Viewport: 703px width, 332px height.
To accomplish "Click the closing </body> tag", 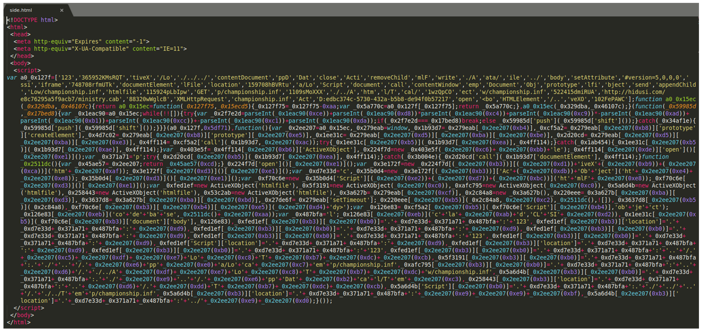I will point(22,314).
